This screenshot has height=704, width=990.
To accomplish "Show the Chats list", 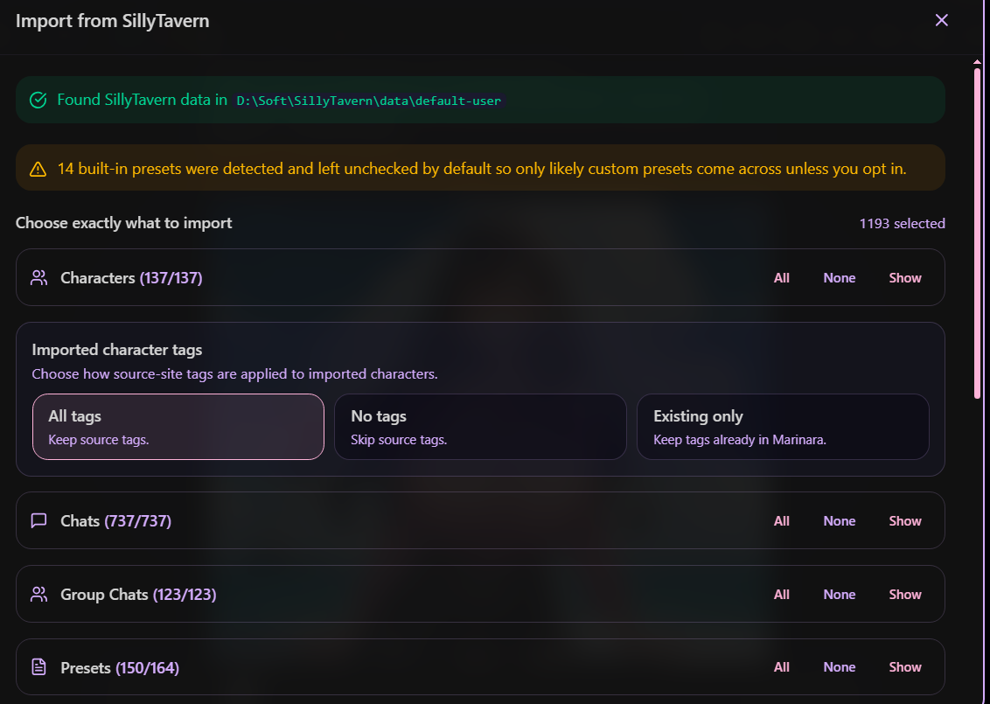I will coord(905,521).
